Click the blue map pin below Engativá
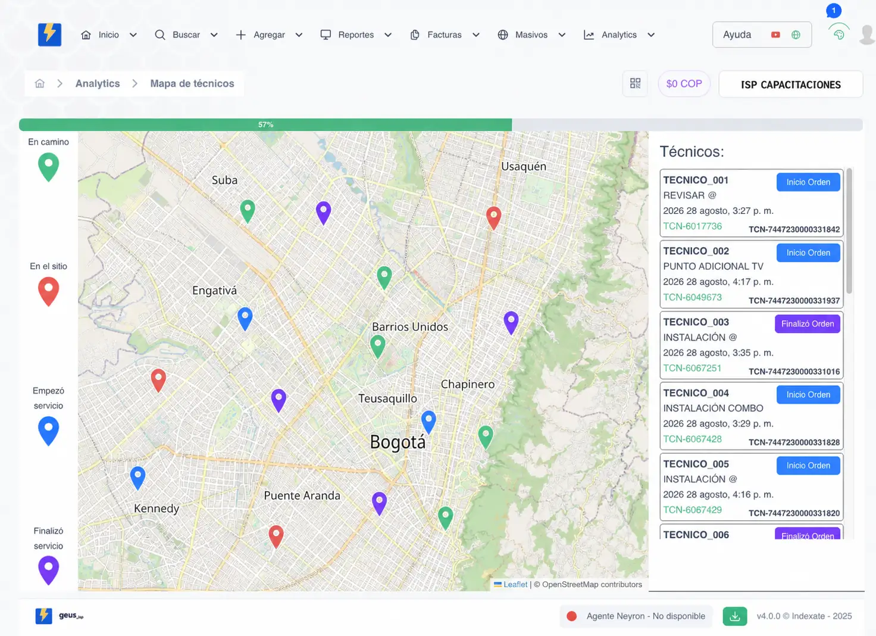This screenshot has height=636, width=876. [x=245, y=319]
